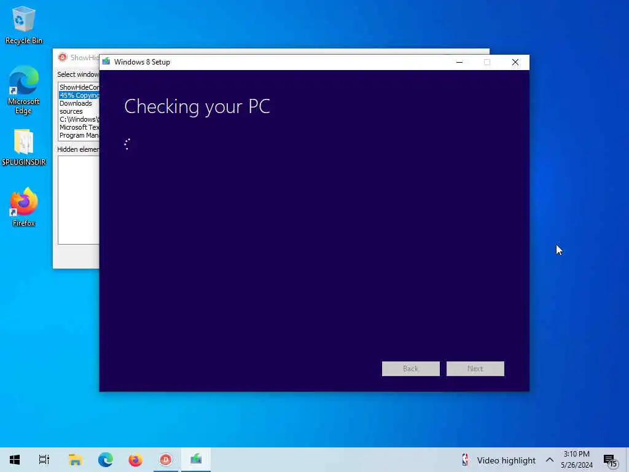Launch Firefox from the taskbar
The height and width of the screenshot is (472, 629).
tap(136, 460)
